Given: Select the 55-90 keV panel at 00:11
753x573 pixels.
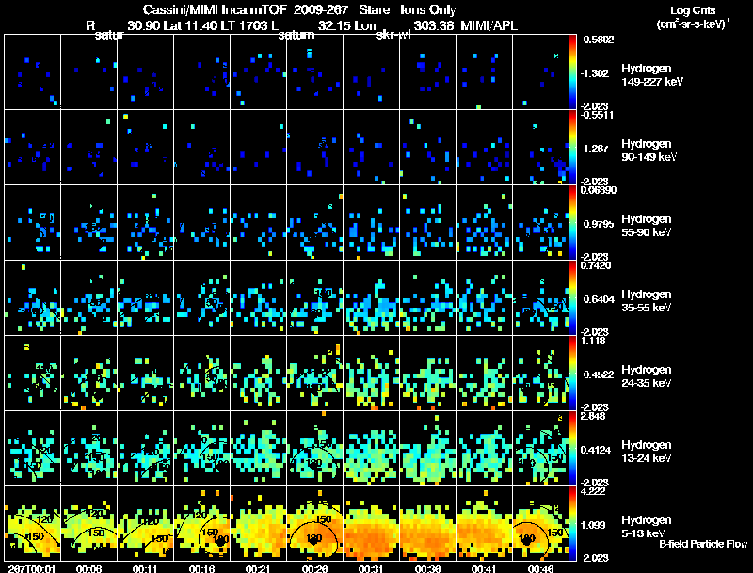Looking at the screenshot, I should 146,223.
